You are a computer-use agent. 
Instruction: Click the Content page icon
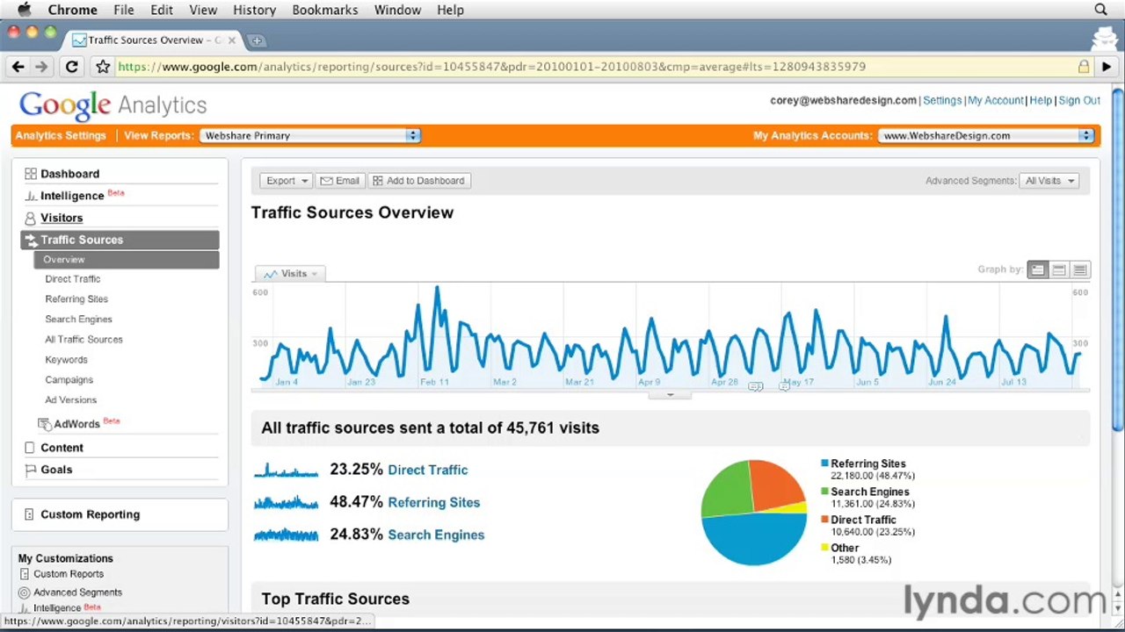(x=30, y=448)
